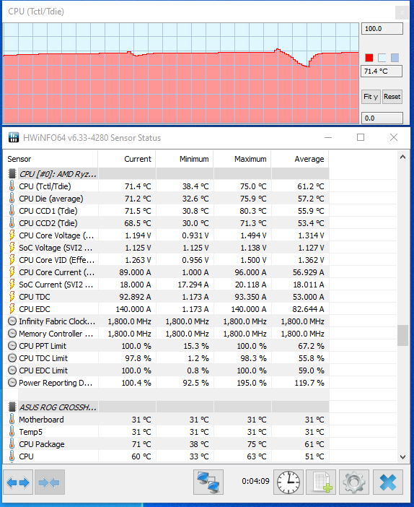
Task: Click the scrollbar down arrow in sensor list
Action: coord(402,457)
